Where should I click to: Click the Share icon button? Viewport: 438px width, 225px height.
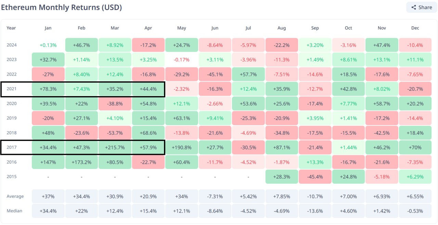click(x=421, y=7)
